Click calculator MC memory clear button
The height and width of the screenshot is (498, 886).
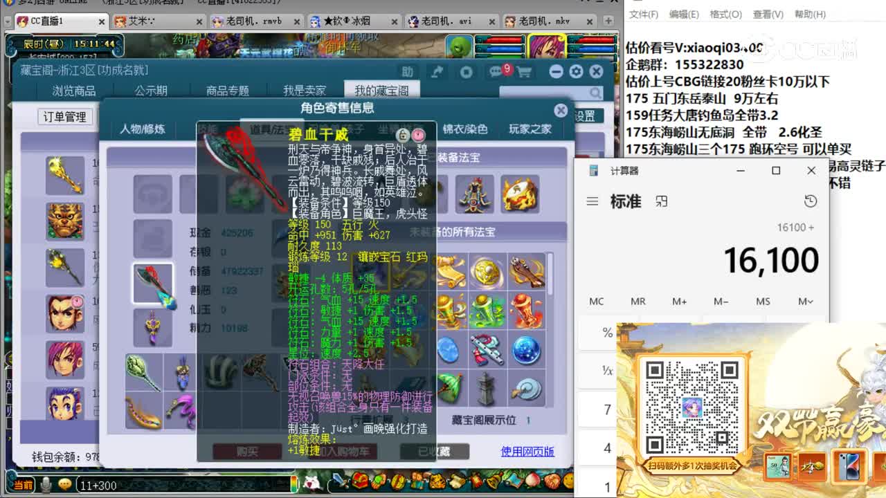[597, 302]
